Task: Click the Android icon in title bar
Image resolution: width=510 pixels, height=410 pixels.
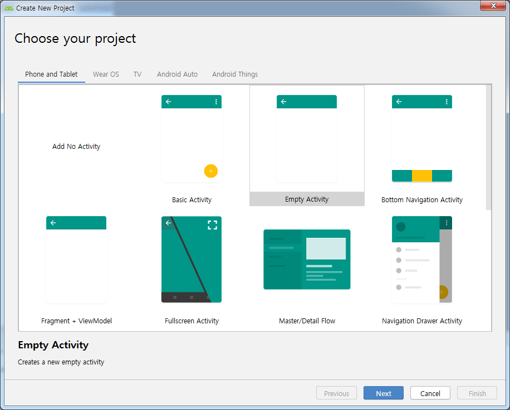Action: click(9, 8)
